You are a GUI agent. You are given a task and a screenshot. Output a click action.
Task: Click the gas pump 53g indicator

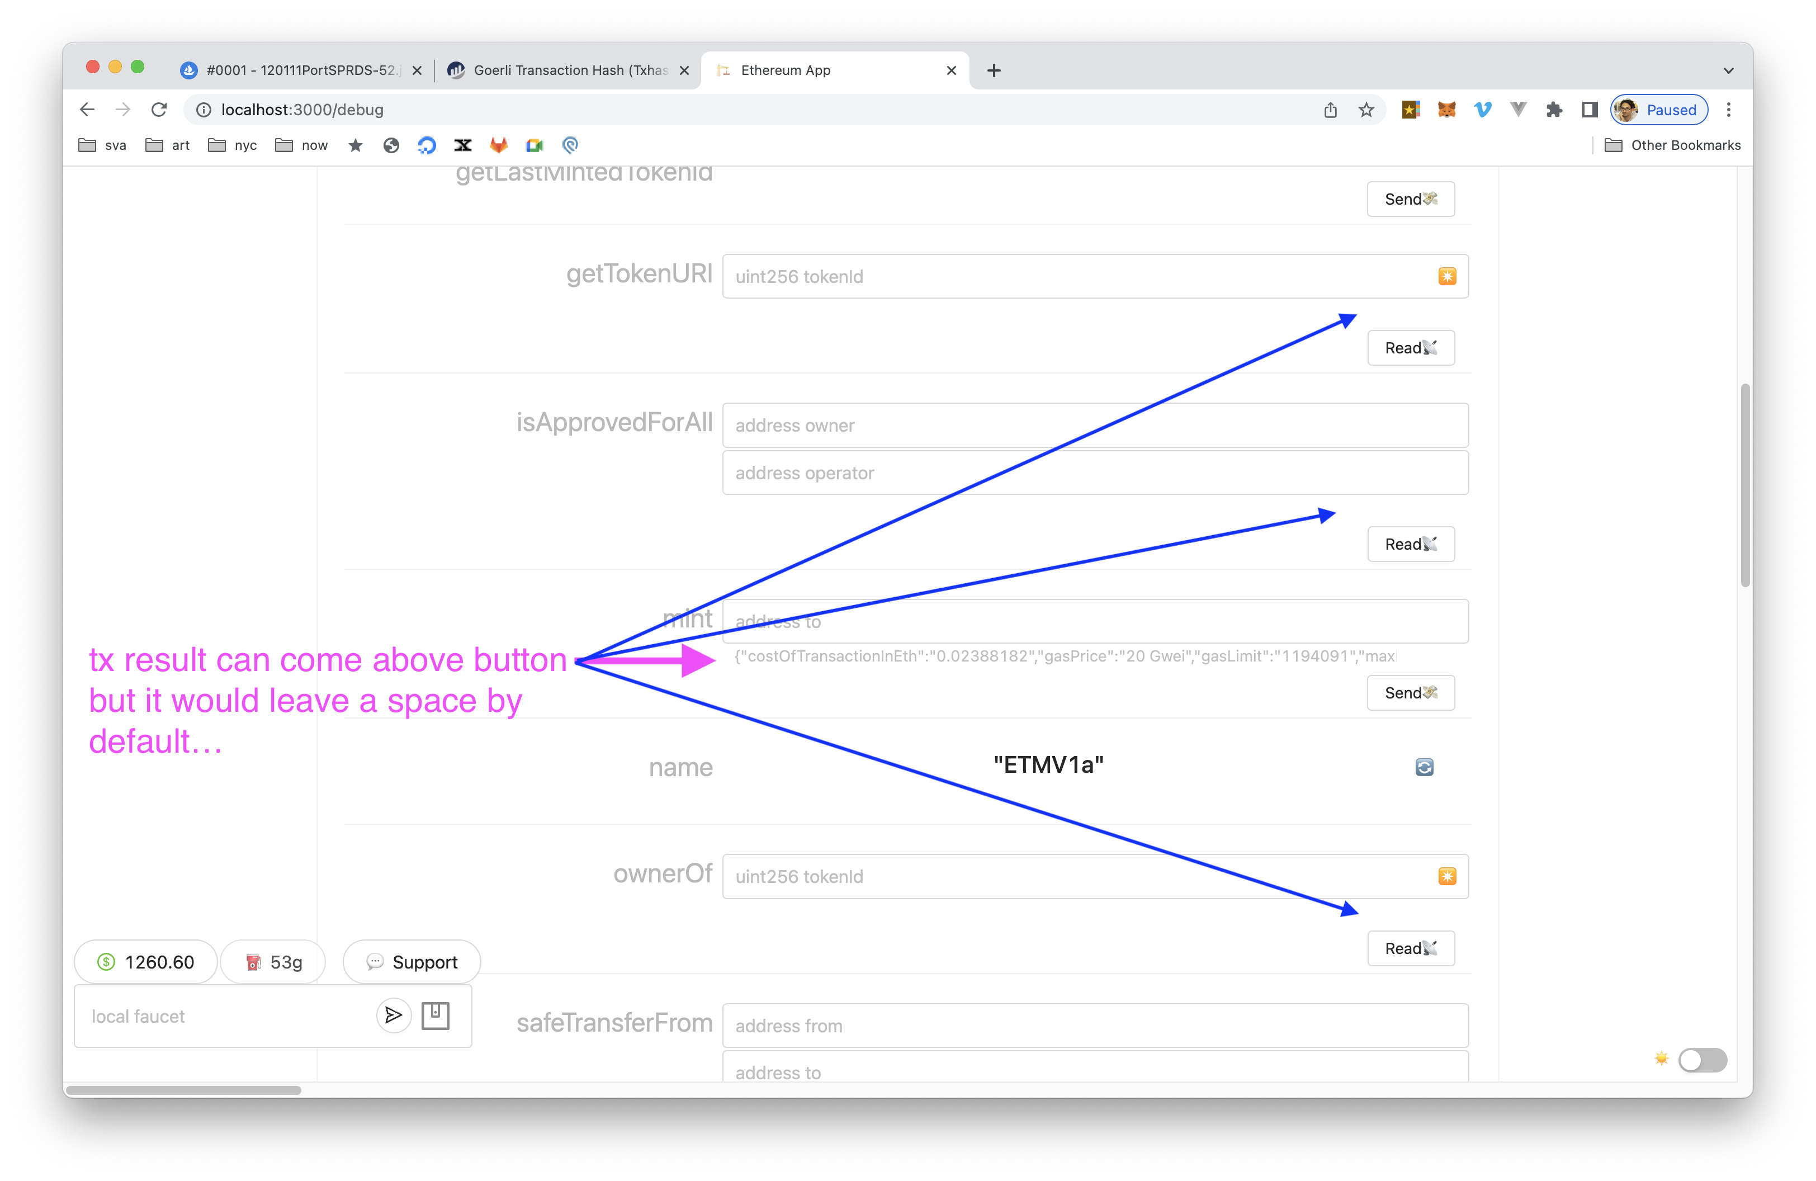pyautogui.click(x=272, y=961)
